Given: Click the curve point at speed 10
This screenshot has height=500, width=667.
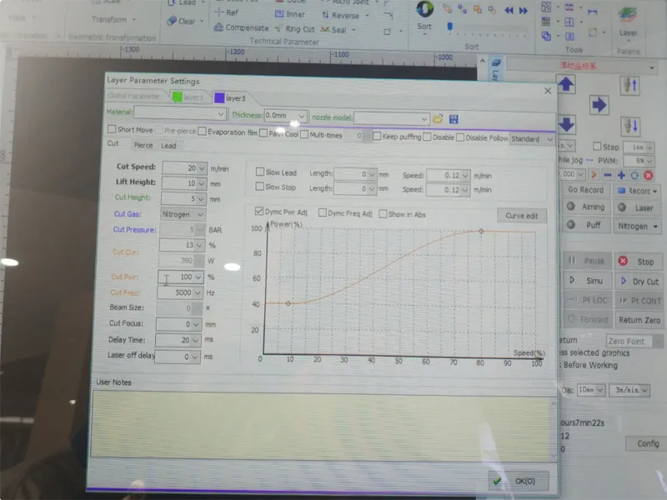Looking at the screenshot, I should (288, 303).
